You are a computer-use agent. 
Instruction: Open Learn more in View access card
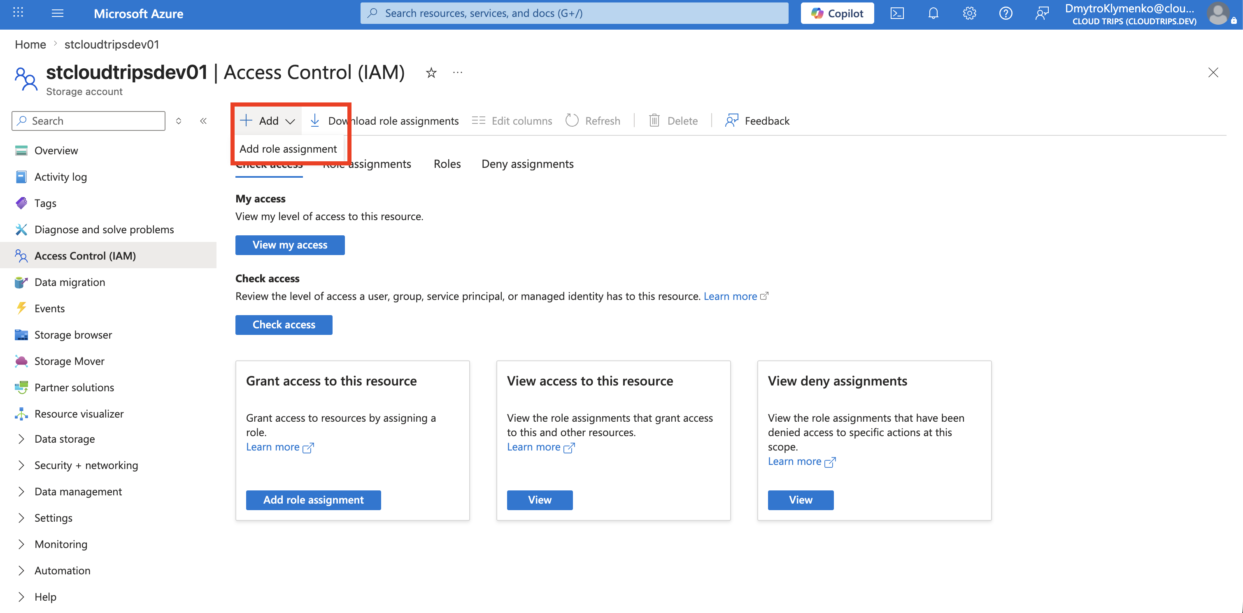[x=540, y=447]
